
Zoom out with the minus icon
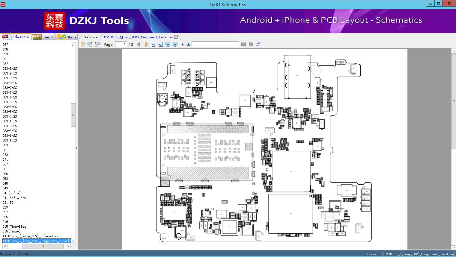point(168,44)
